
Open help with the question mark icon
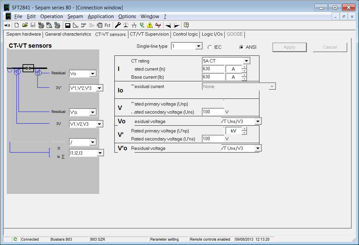186,25
